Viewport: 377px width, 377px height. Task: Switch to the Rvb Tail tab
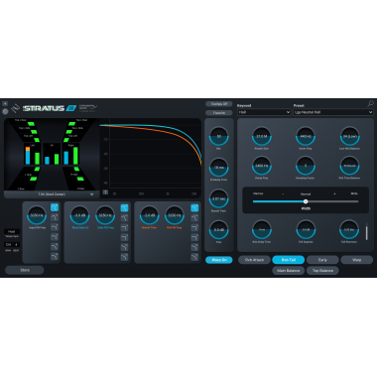pyautogui.click(x=289, y=260)
